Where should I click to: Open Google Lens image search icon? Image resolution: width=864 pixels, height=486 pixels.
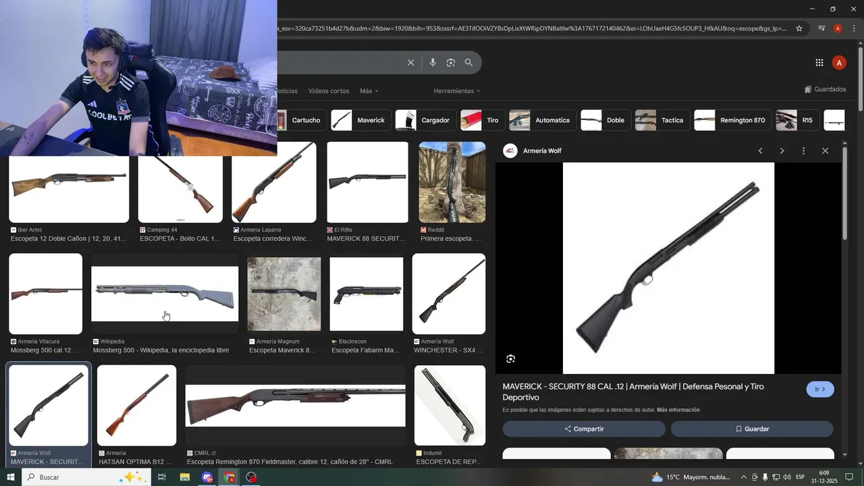[451, 63]
